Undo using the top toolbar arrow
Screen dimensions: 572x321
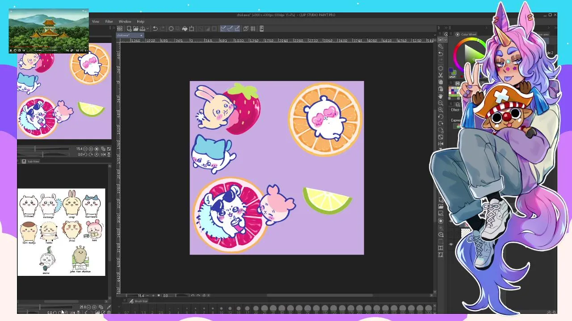click(x=155, y=29)
